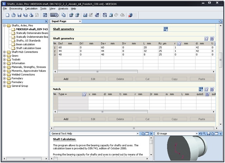Close the left navigation tree panel

(46, 21)
